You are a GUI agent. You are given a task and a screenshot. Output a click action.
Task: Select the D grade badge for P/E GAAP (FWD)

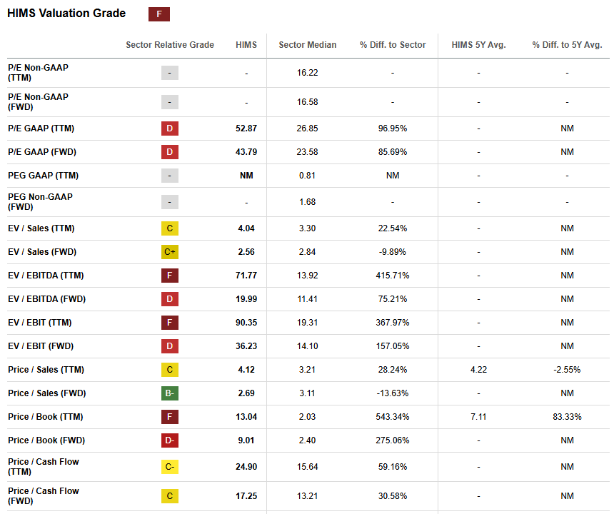170,151
